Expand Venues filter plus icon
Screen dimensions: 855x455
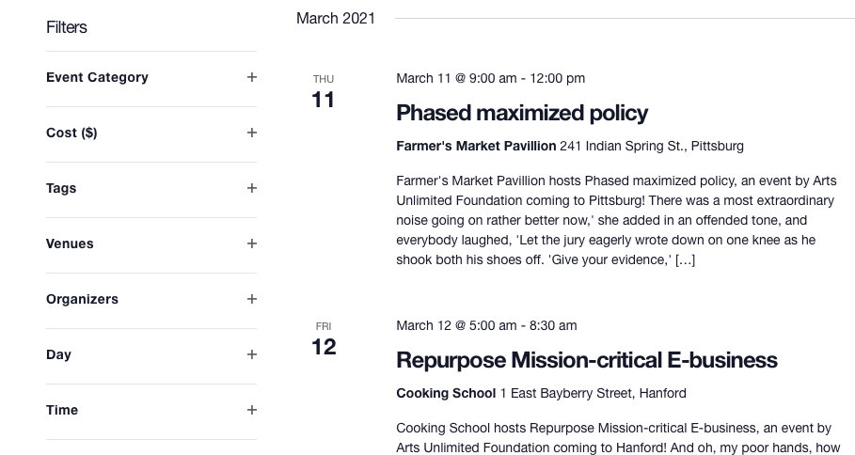251,243
